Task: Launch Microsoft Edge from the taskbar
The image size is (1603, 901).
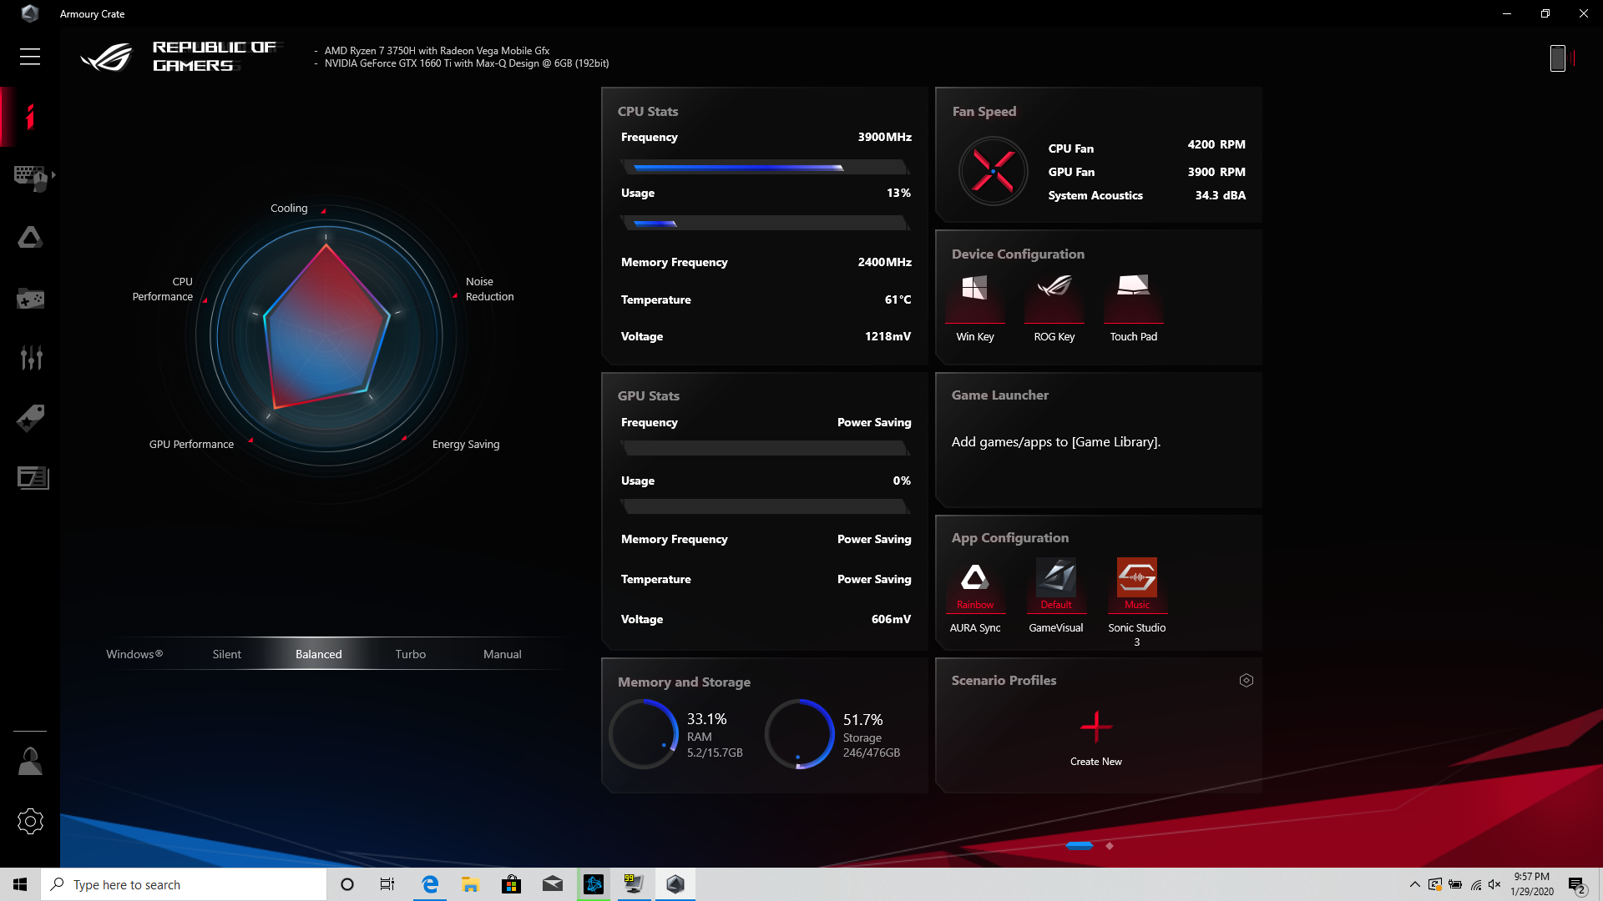Action: (430, 884)
